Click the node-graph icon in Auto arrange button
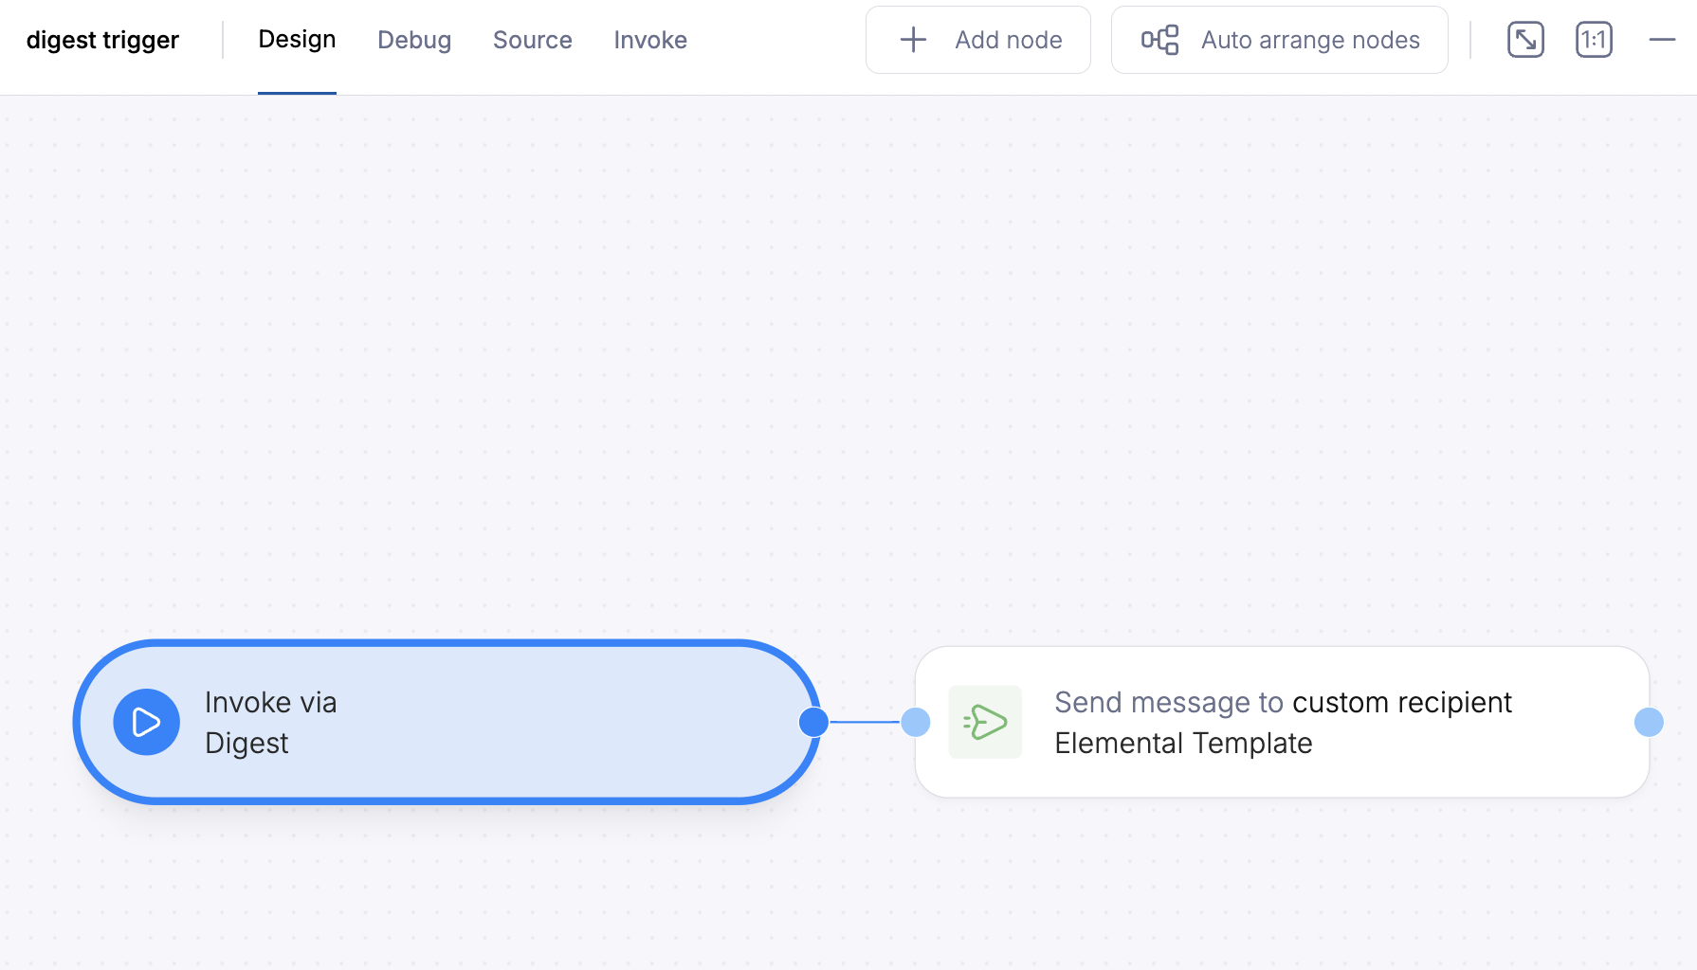 [1159, 39]
